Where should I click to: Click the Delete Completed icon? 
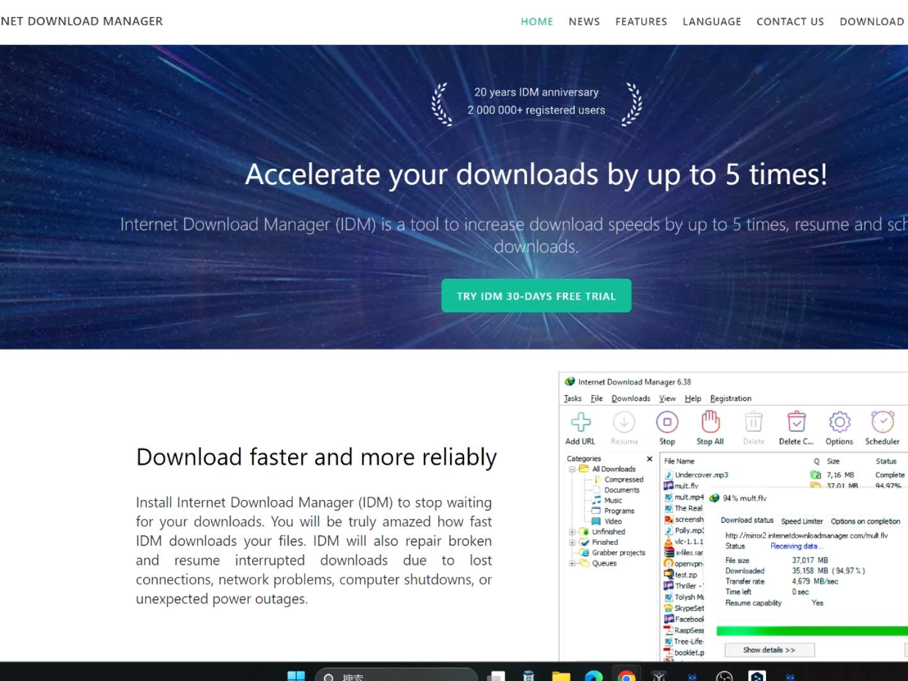796,422
